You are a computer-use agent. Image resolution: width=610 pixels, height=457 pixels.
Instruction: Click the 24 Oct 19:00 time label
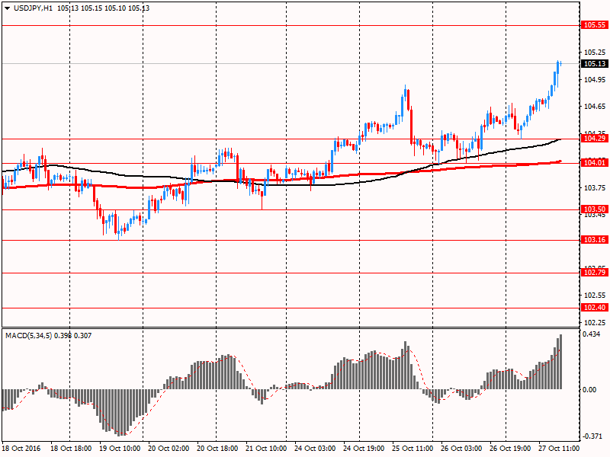point(364,449)
